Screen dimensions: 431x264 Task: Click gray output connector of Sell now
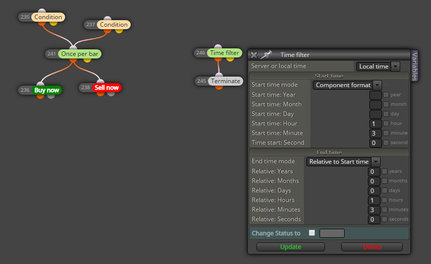(x=111, y=94)
